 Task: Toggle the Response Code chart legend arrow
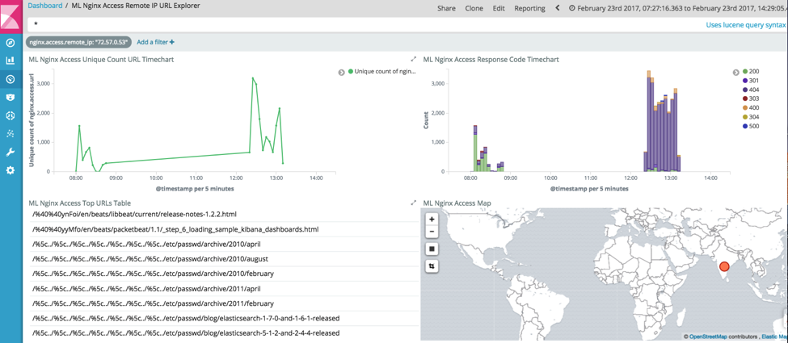click(x=736, y=73)
